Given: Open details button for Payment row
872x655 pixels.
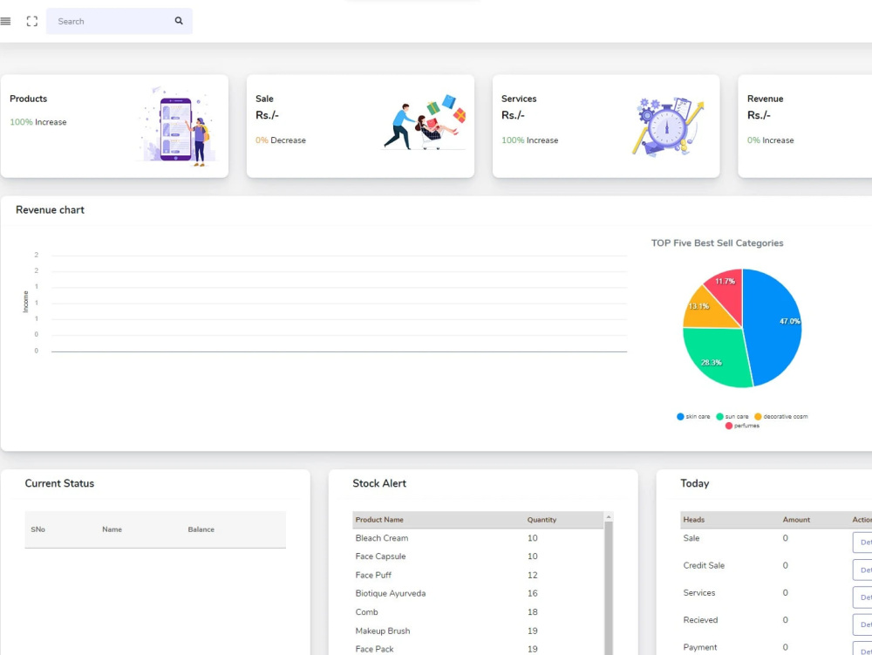Looking at the screenshot, I should click(x=862, y=648).
